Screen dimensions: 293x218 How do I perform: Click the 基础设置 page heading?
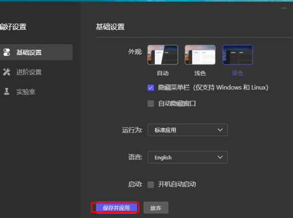(x=110, y=27)
